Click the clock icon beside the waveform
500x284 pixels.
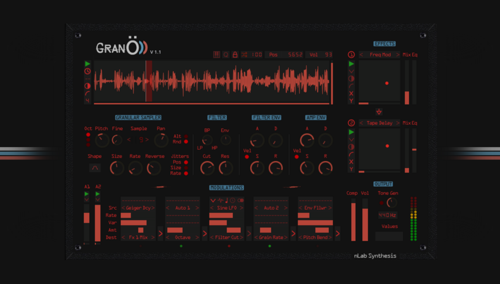coord(88,72)
